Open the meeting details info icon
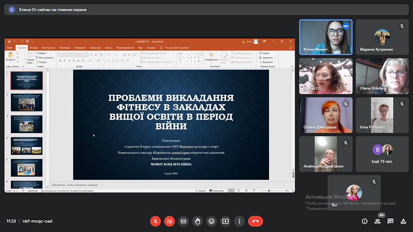 pos(365,221)
